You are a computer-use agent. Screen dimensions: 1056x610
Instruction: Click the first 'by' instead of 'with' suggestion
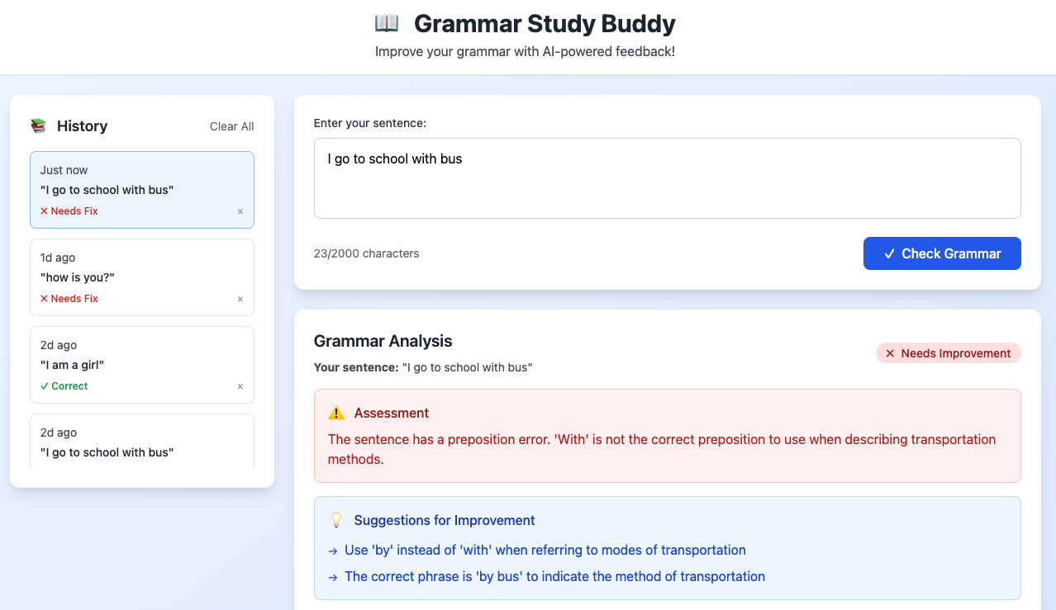point(545,550)
